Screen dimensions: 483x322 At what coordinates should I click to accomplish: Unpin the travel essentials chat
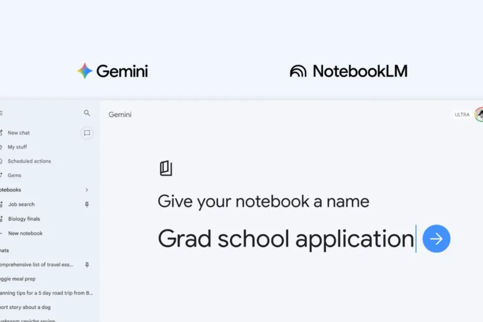click(87, 264)
